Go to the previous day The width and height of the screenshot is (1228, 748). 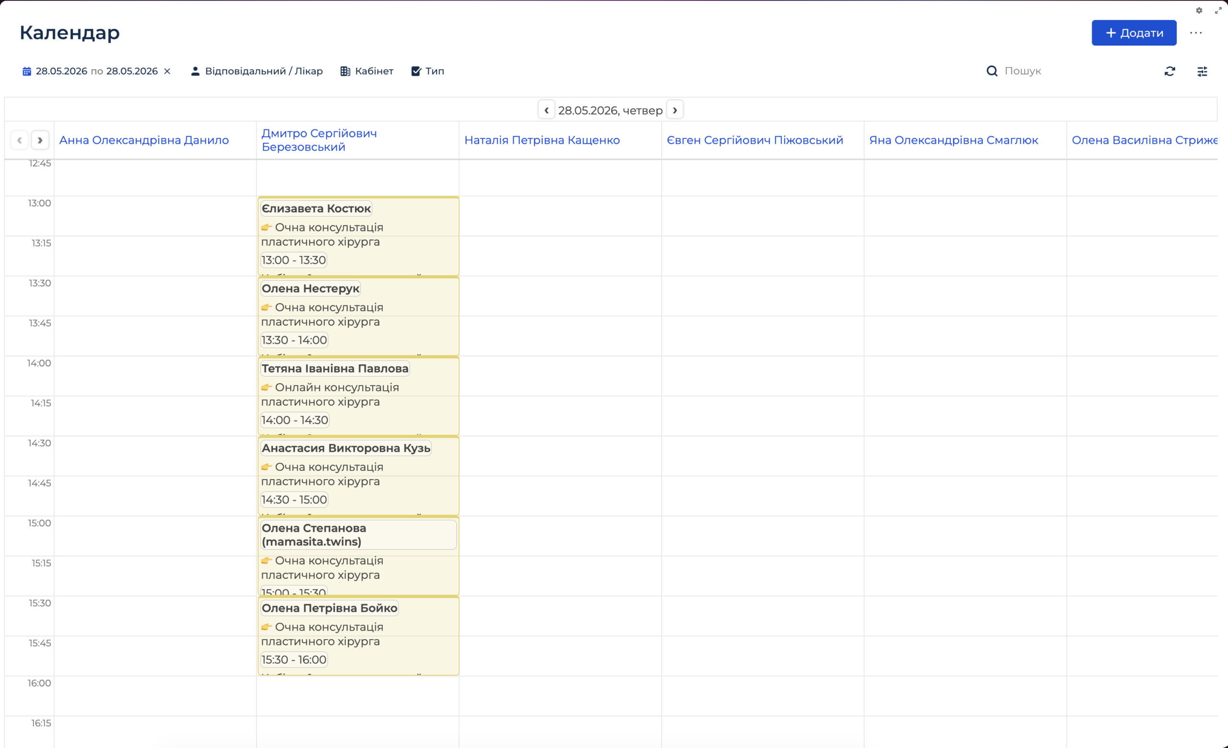click(546, 110)
